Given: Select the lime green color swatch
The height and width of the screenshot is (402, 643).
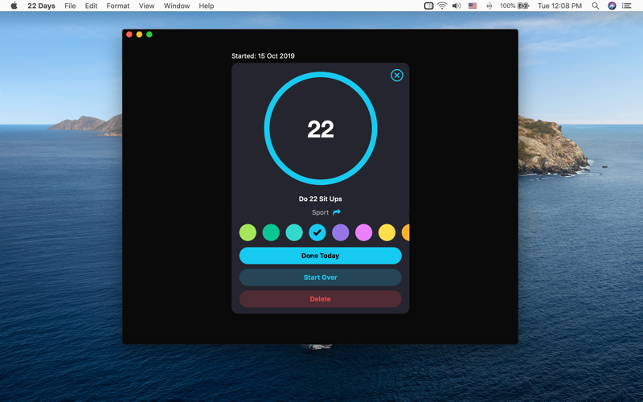Looking at the screenshot, I should click(x=248, y=232).
